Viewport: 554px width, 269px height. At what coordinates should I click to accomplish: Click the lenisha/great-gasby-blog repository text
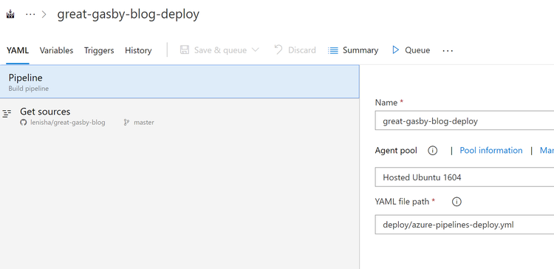click(x=67, y=123)
